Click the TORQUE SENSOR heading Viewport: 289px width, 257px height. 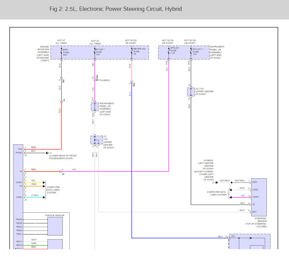tap(55, 215)
